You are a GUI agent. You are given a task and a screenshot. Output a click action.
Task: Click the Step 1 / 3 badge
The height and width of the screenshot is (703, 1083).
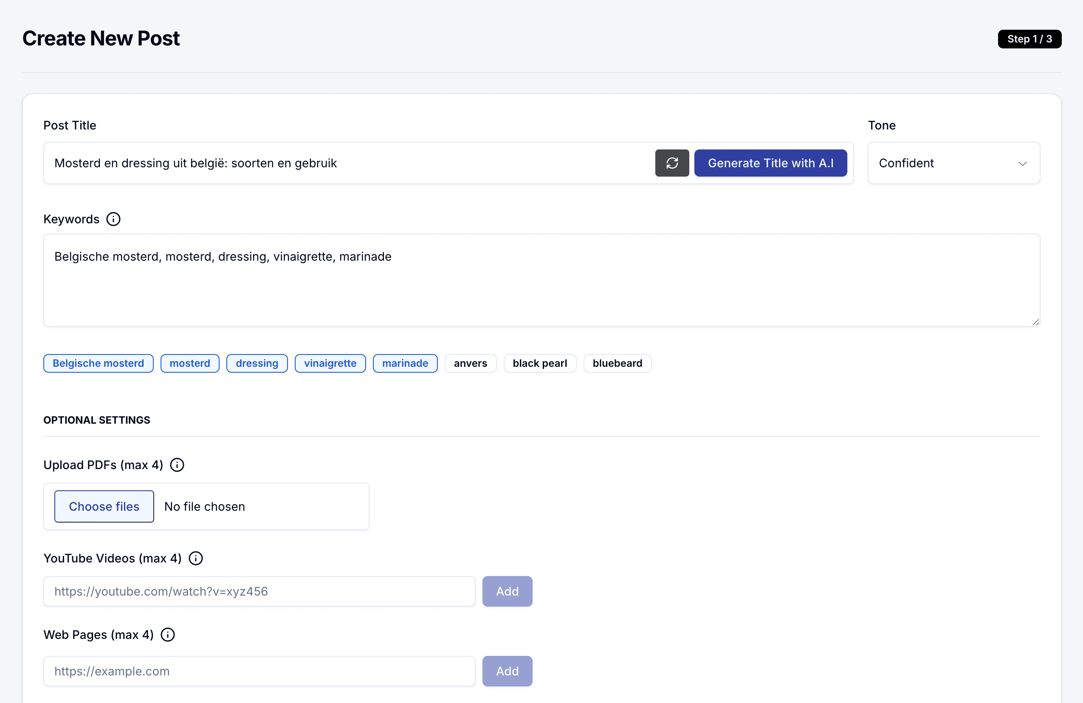(x=1029, y=39)
